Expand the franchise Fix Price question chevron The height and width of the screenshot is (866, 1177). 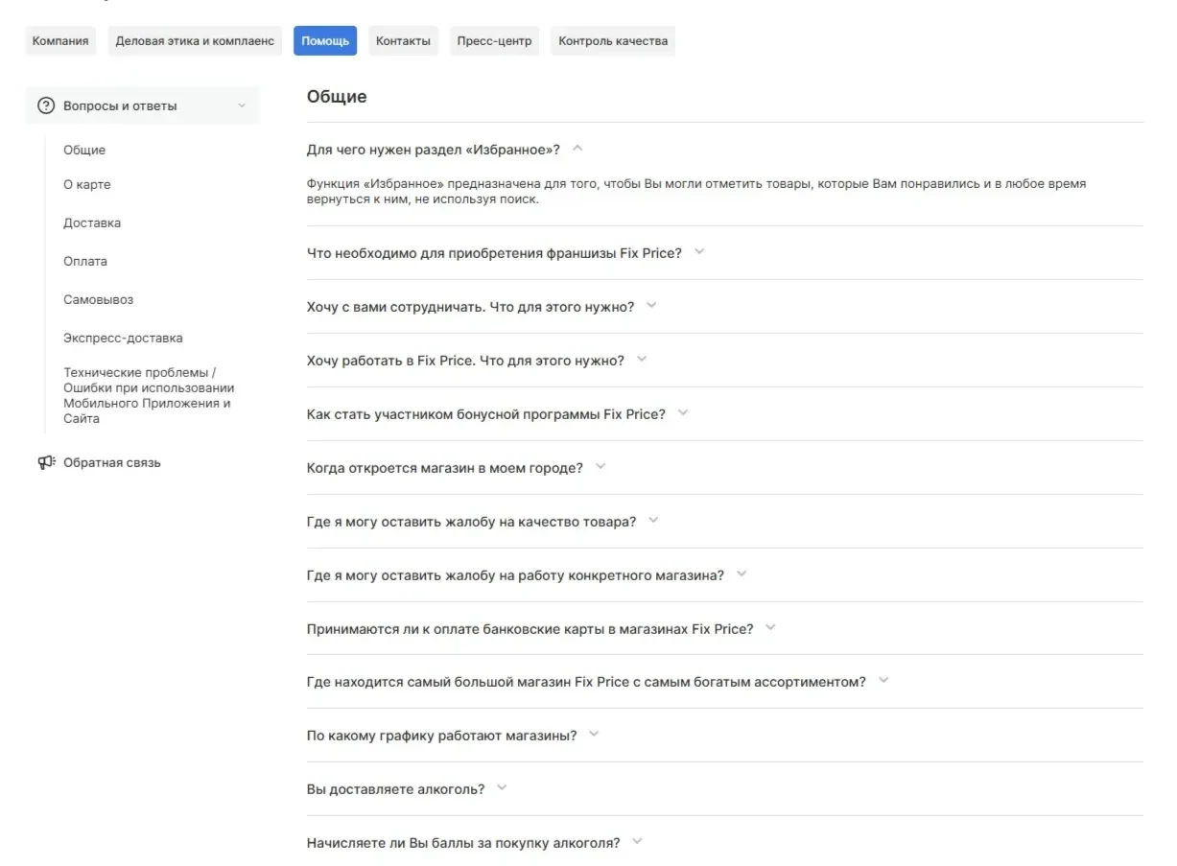[x=699, y=252]
